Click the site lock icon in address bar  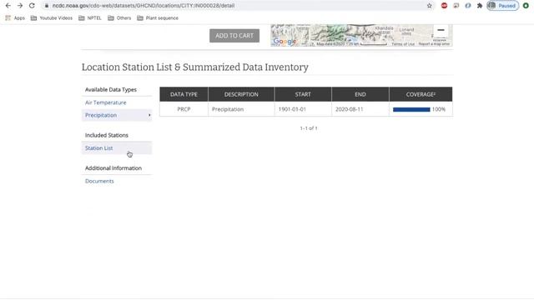(x=47, y=6)
